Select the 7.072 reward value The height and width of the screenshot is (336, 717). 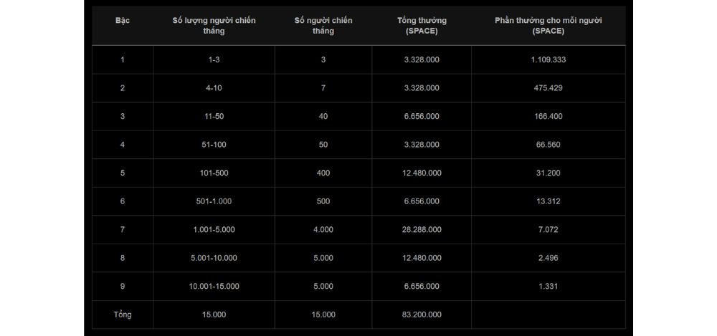[x=548, y=230]
